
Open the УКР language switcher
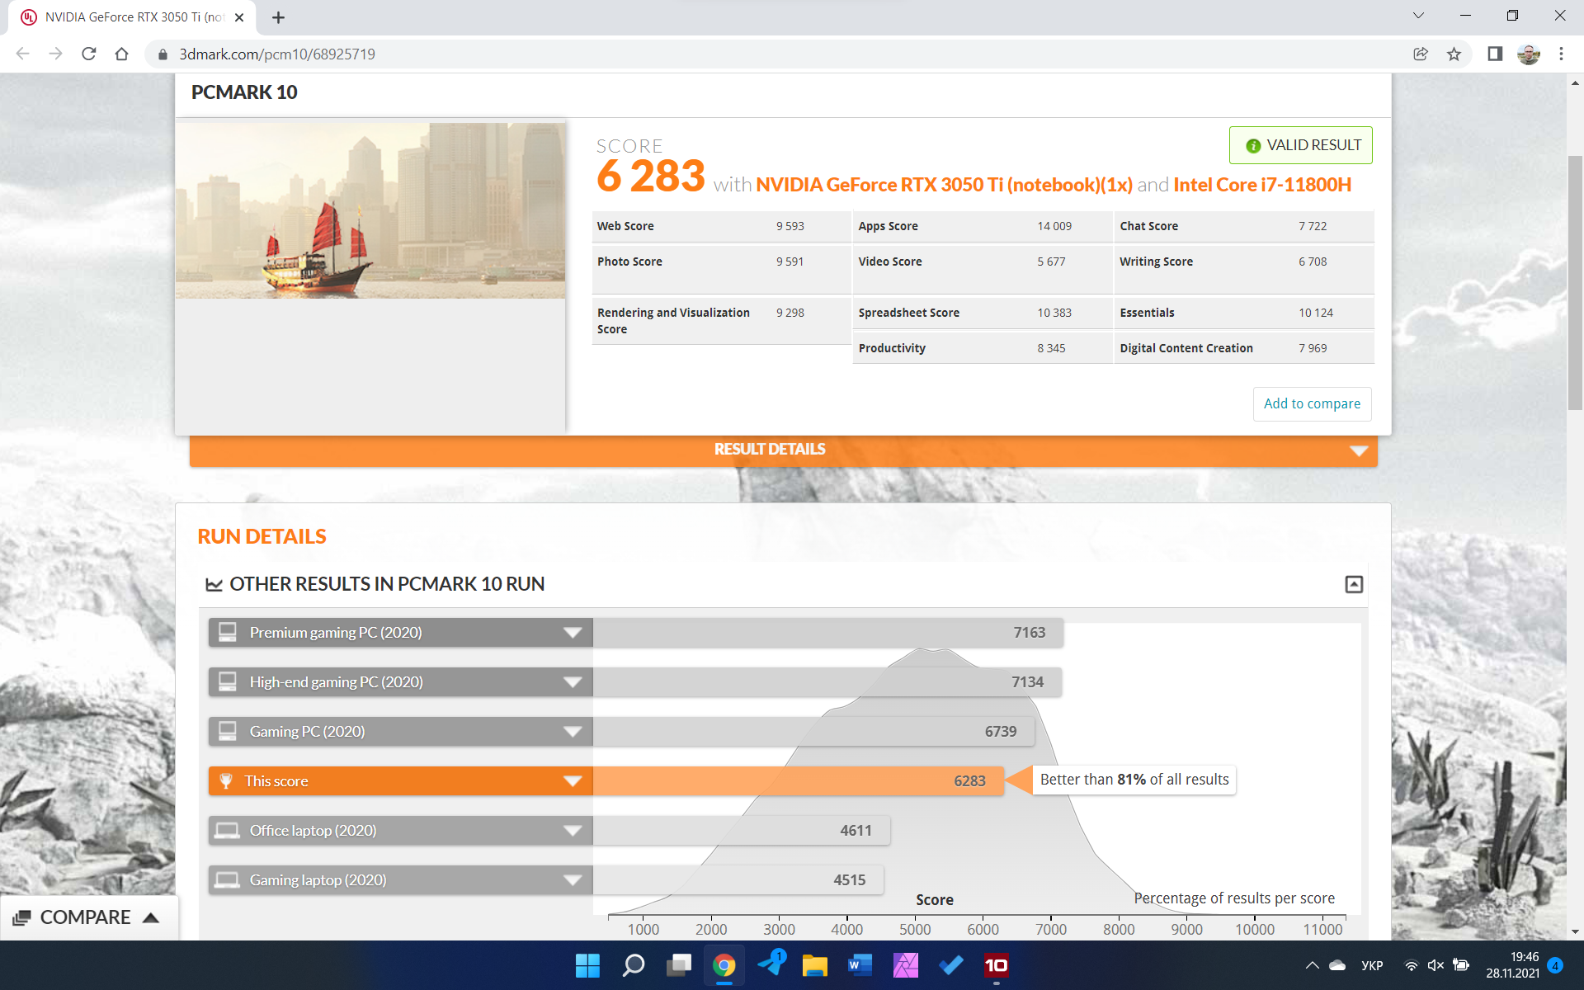tap(1372, 965)
